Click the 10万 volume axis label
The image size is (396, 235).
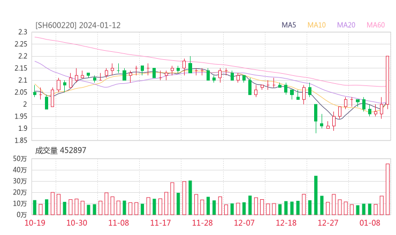click(x=20, y=203)
